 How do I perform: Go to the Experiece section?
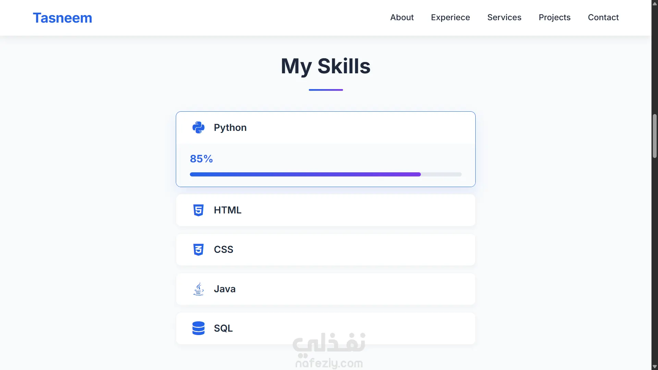tap(450, 17)
